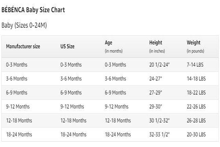Viewport: 220px width, 147px height.
Task: Click the 14-18 LBS weight cell
Action: click(196, 79)
